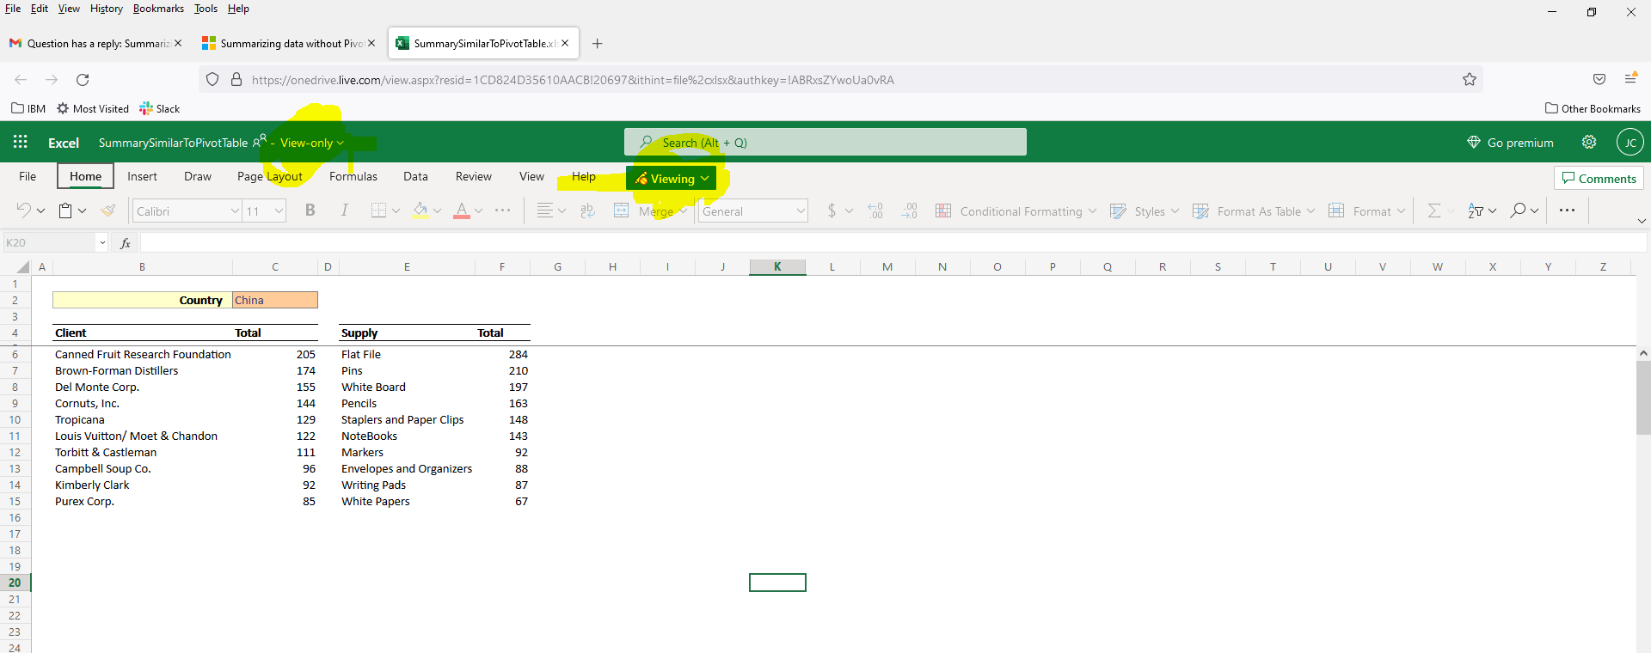The image size is (1651, 653).
Task: Click the AutoSum sigma icon
Action: pyautogui.click(x=1433, y=211)
